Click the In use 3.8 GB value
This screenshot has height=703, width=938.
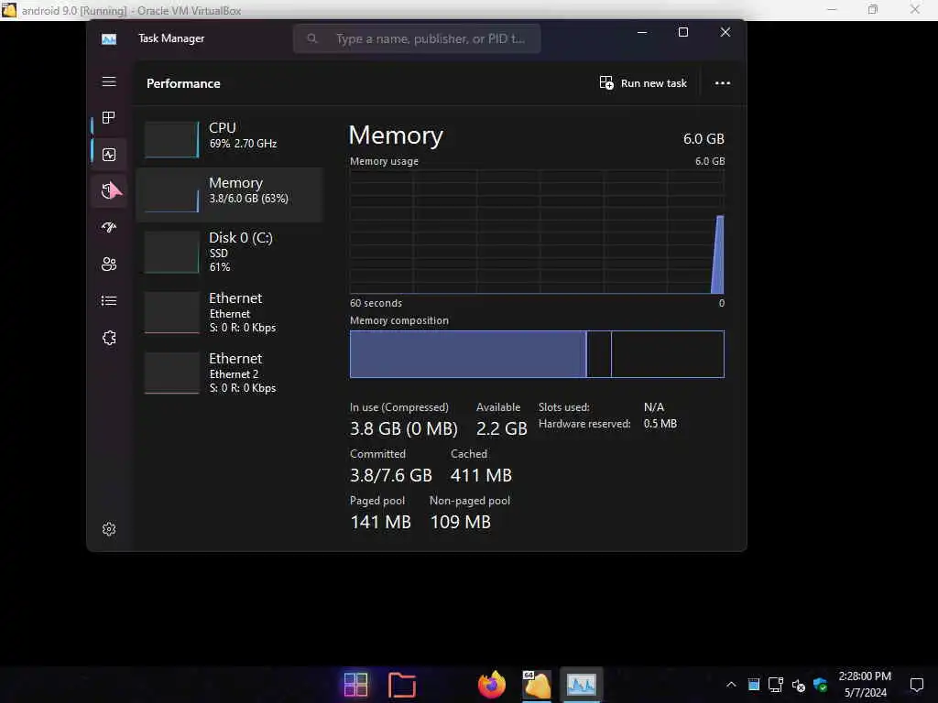[x=403, y=428]
